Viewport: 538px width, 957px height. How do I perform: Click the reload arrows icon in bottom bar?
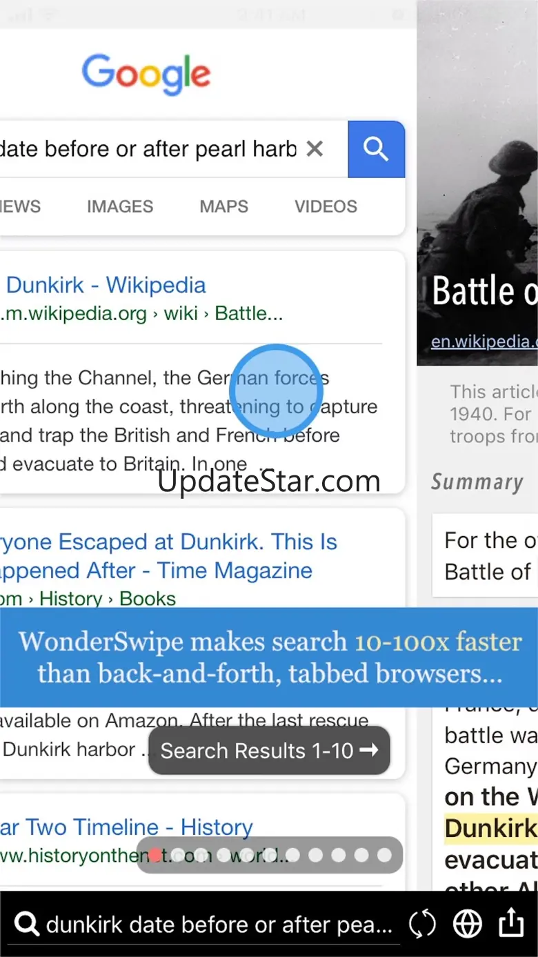coord(422,924)
